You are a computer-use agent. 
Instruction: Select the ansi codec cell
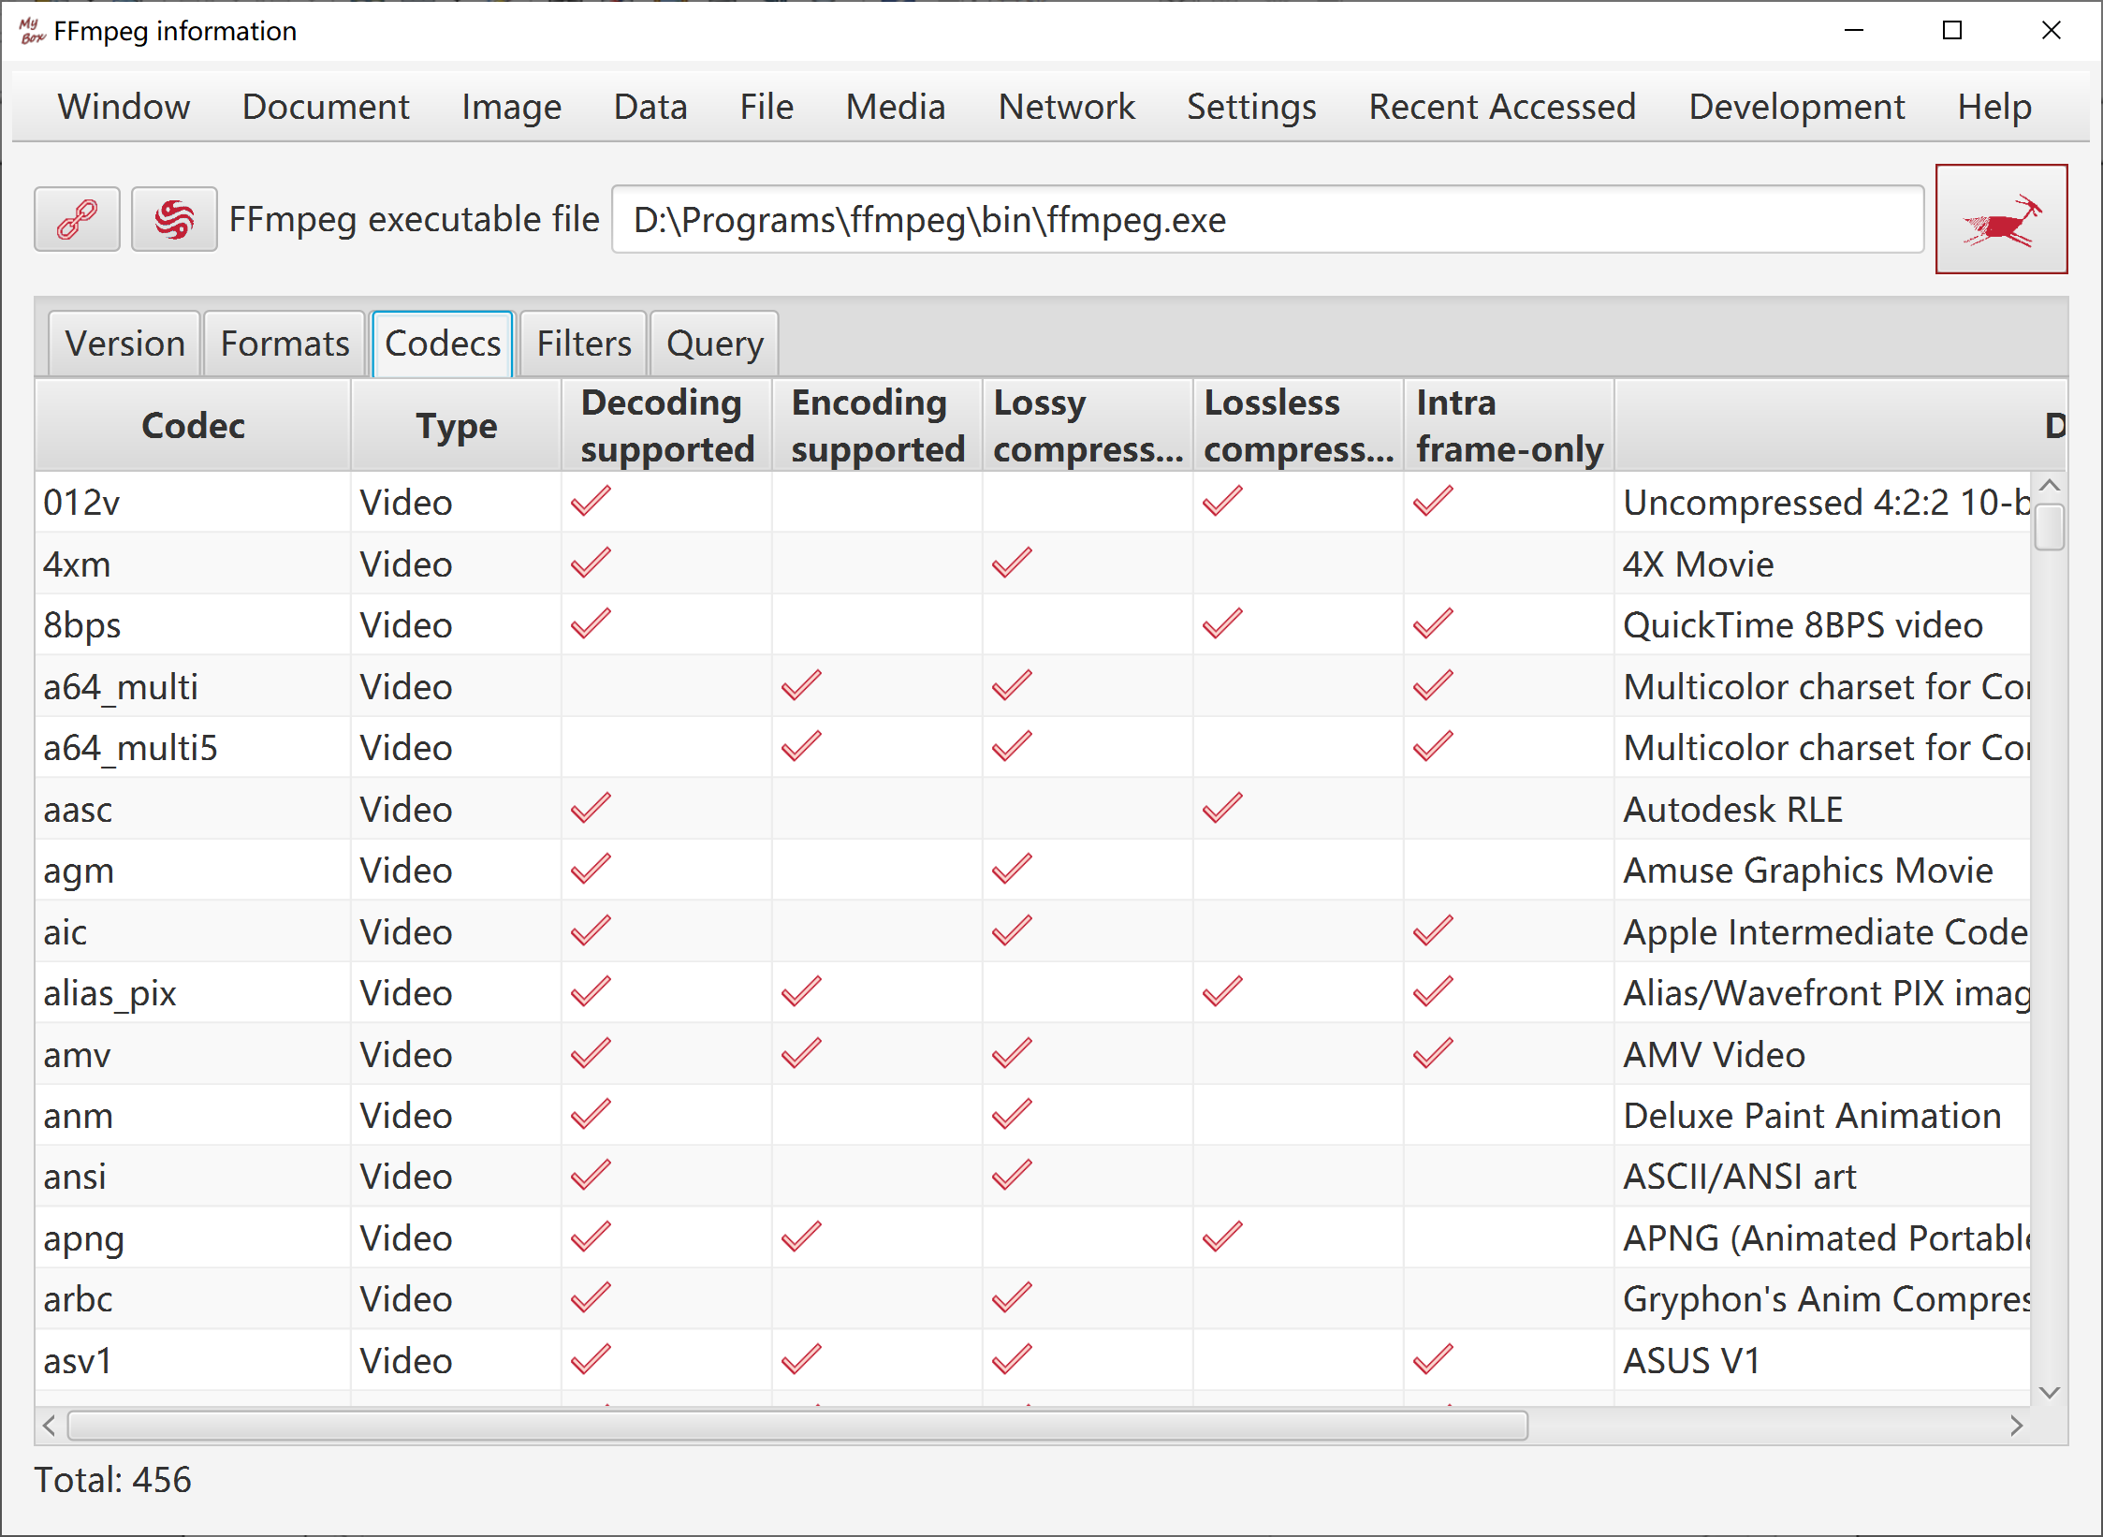[x=193, y=1177]
